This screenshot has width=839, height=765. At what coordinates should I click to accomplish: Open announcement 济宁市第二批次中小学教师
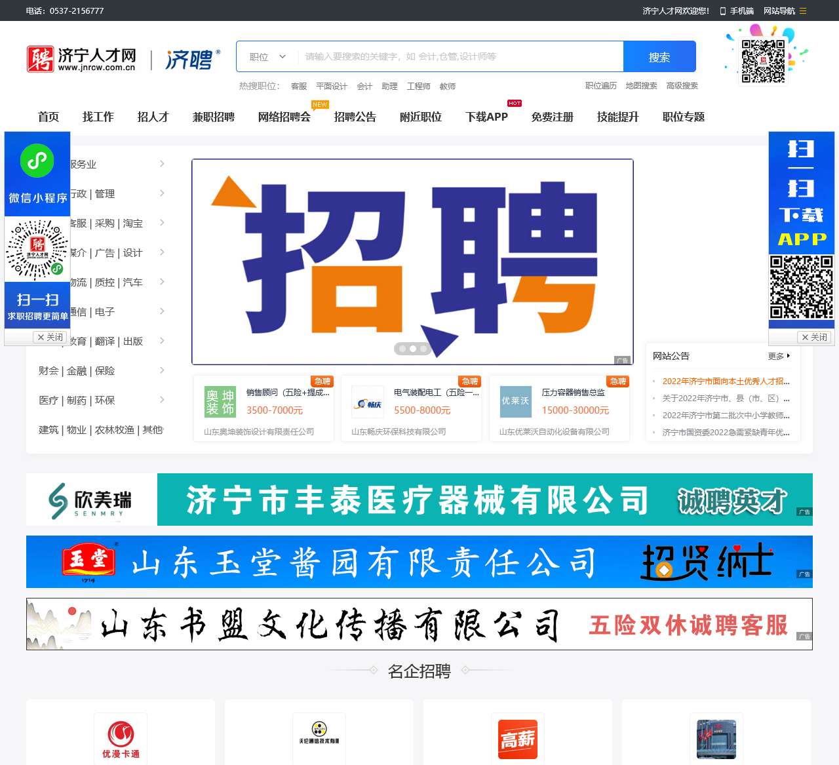click(726, 415)
